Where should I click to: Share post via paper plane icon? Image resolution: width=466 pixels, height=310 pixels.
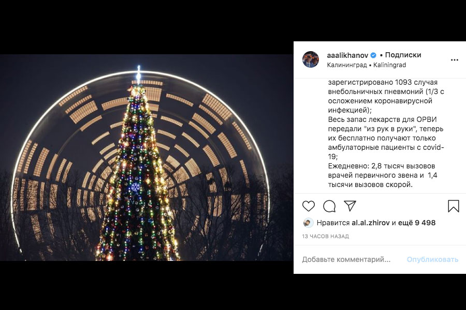pos(350,206)
